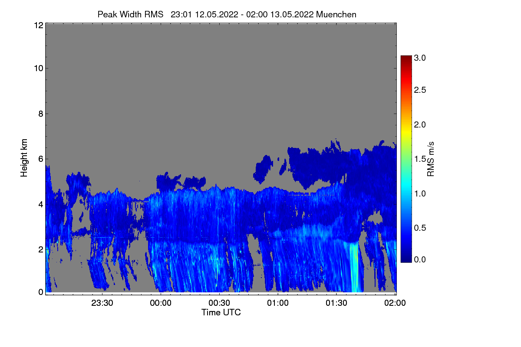This screenshot has height=347, width=521.
Task: Click the 2.5 colorbar tick value
Action: (419, 90)
